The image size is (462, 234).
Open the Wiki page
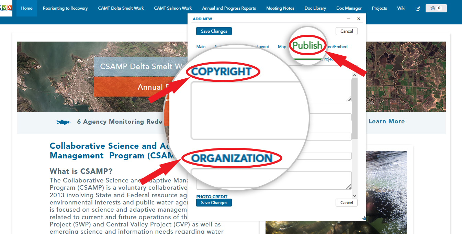pos(401,8)
